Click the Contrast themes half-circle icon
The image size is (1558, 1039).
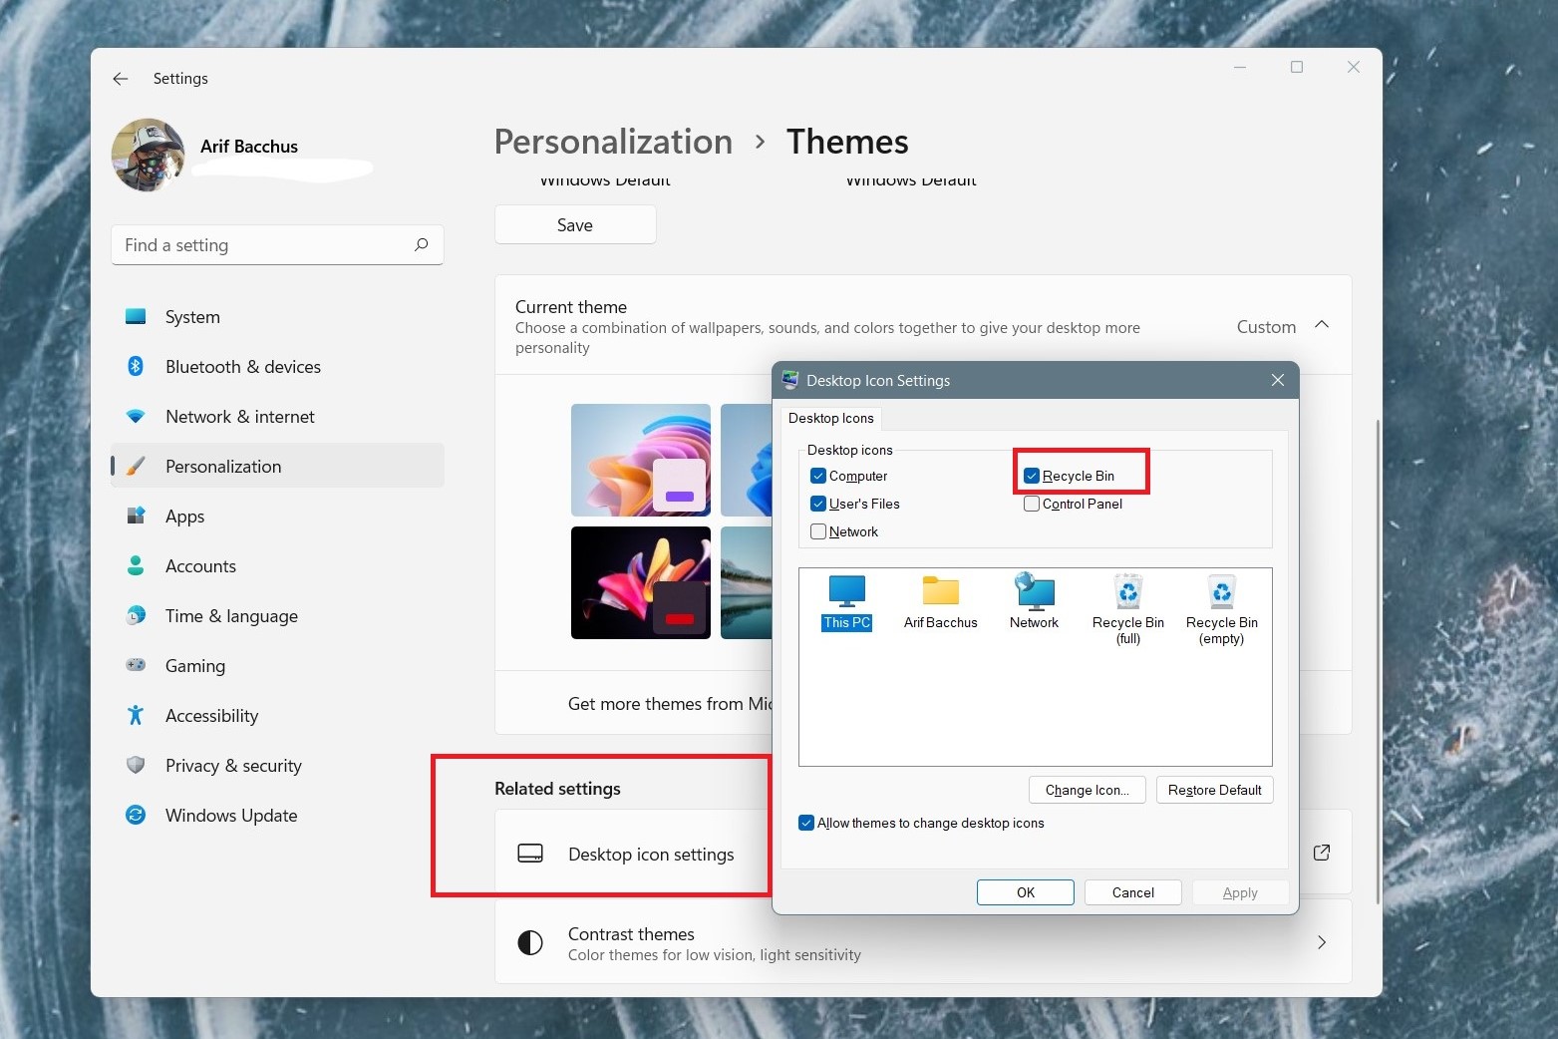point(530,942)
